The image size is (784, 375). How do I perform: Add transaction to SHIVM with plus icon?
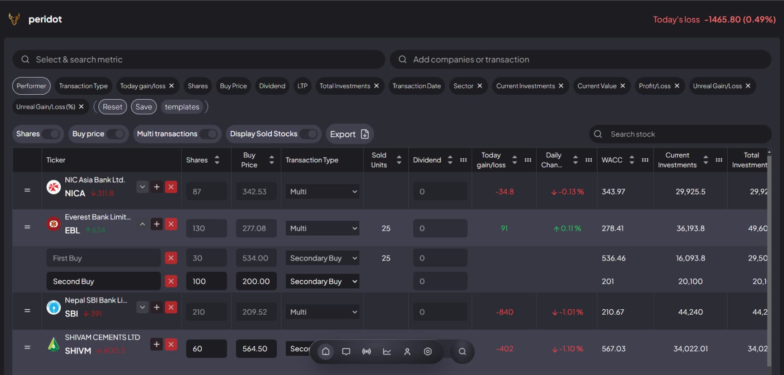coord(157,344)
